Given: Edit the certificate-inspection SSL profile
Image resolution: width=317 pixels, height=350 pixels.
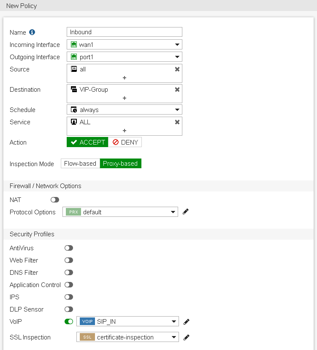Looking at the screenshot, I should (186, 337).
